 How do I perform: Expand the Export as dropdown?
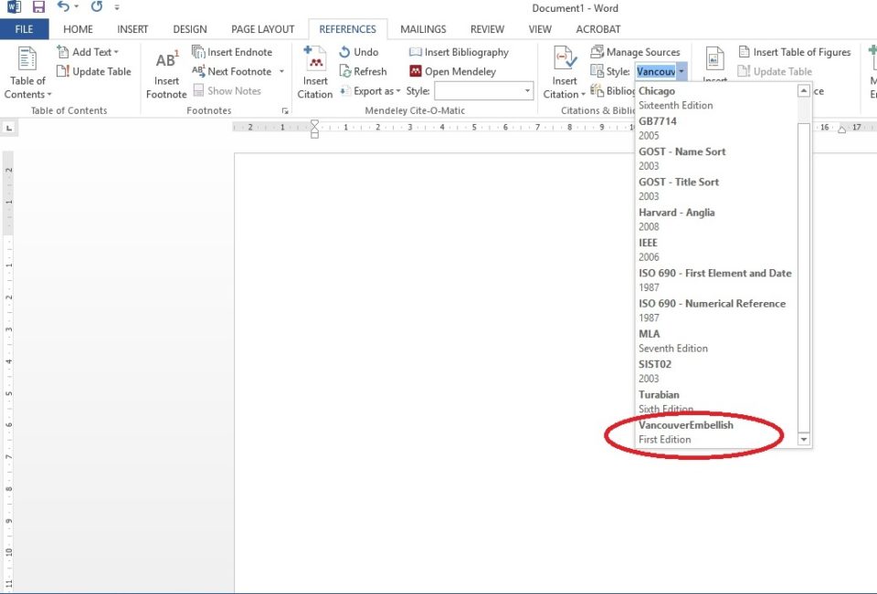[x=399, y=91]
